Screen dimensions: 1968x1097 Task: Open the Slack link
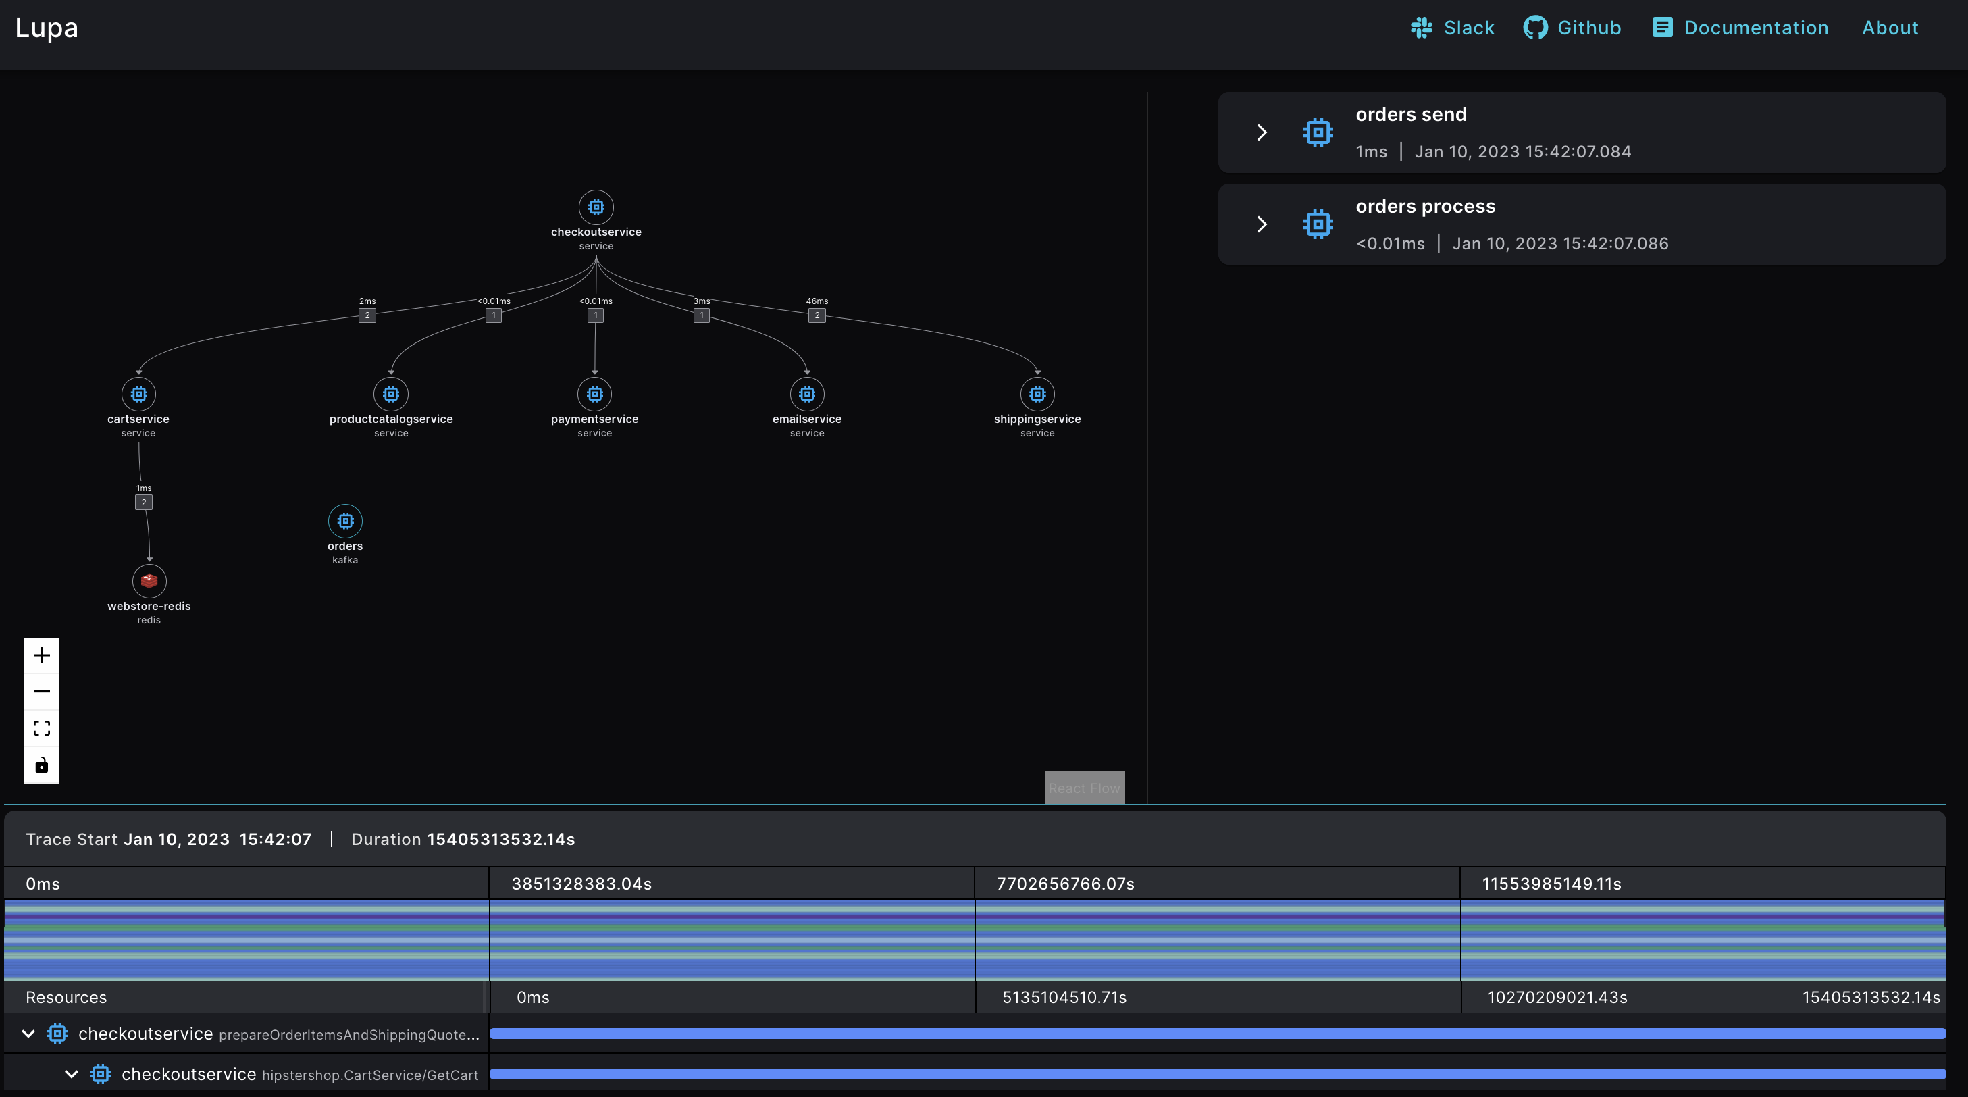1451,28
